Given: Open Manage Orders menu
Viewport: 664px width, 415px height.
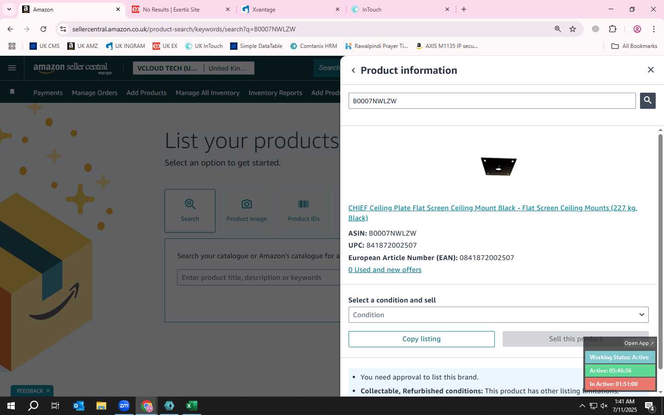Looking at the screenshot, I should (x=95, y=93).
